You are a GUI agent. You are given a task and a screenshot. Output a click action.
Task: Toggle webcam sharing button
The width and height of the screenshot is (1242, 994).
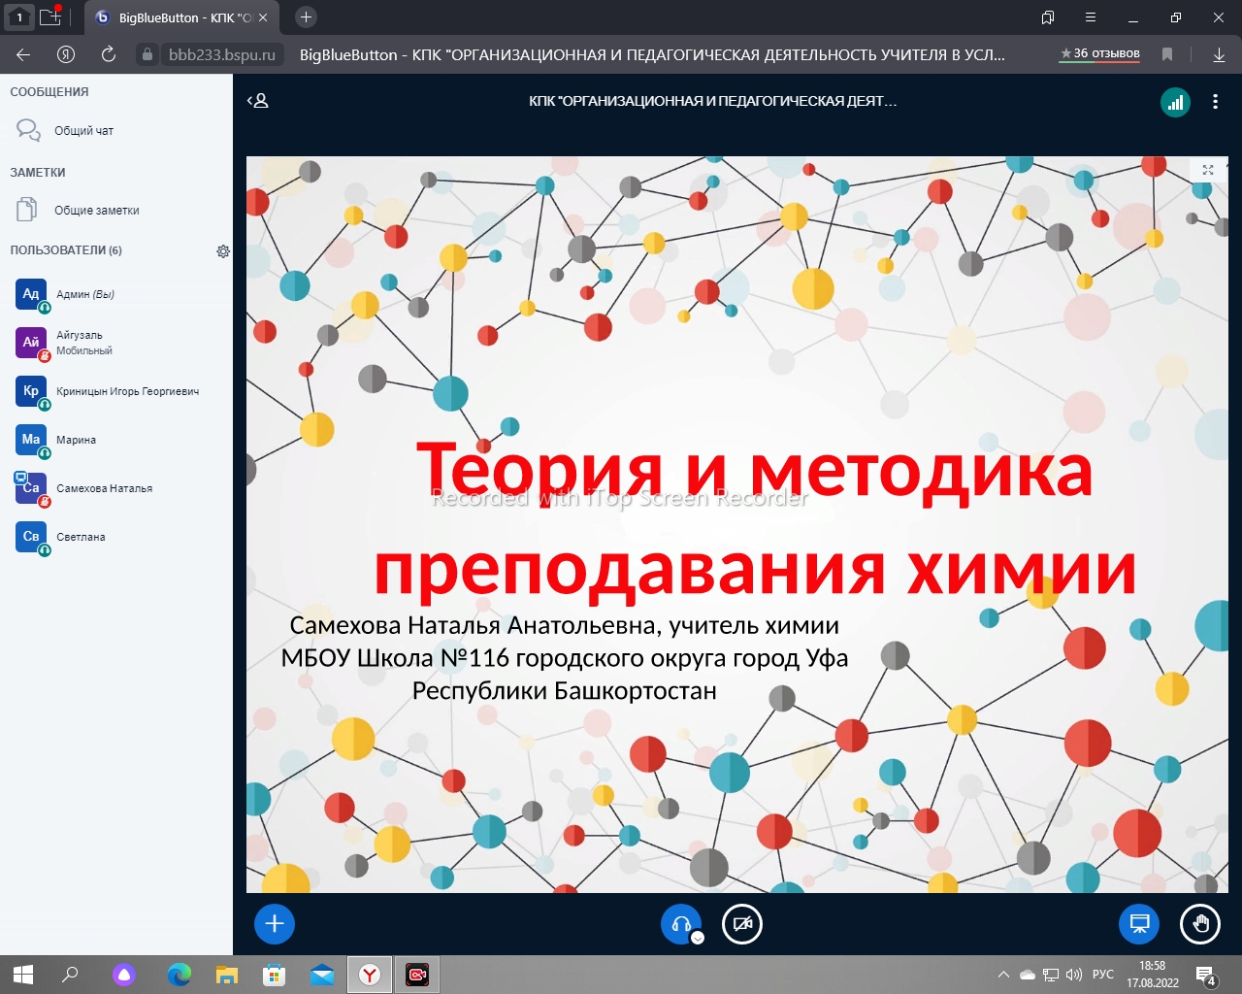pos(742,924)
